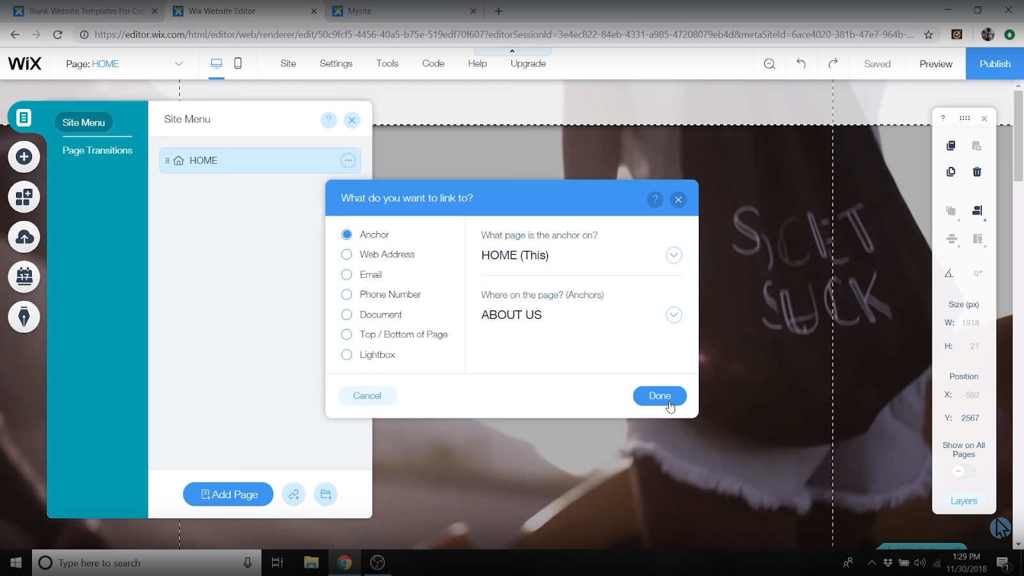Click the copy icon in editor toolbar
This screenshot has width=1024, height=576.
951,146
